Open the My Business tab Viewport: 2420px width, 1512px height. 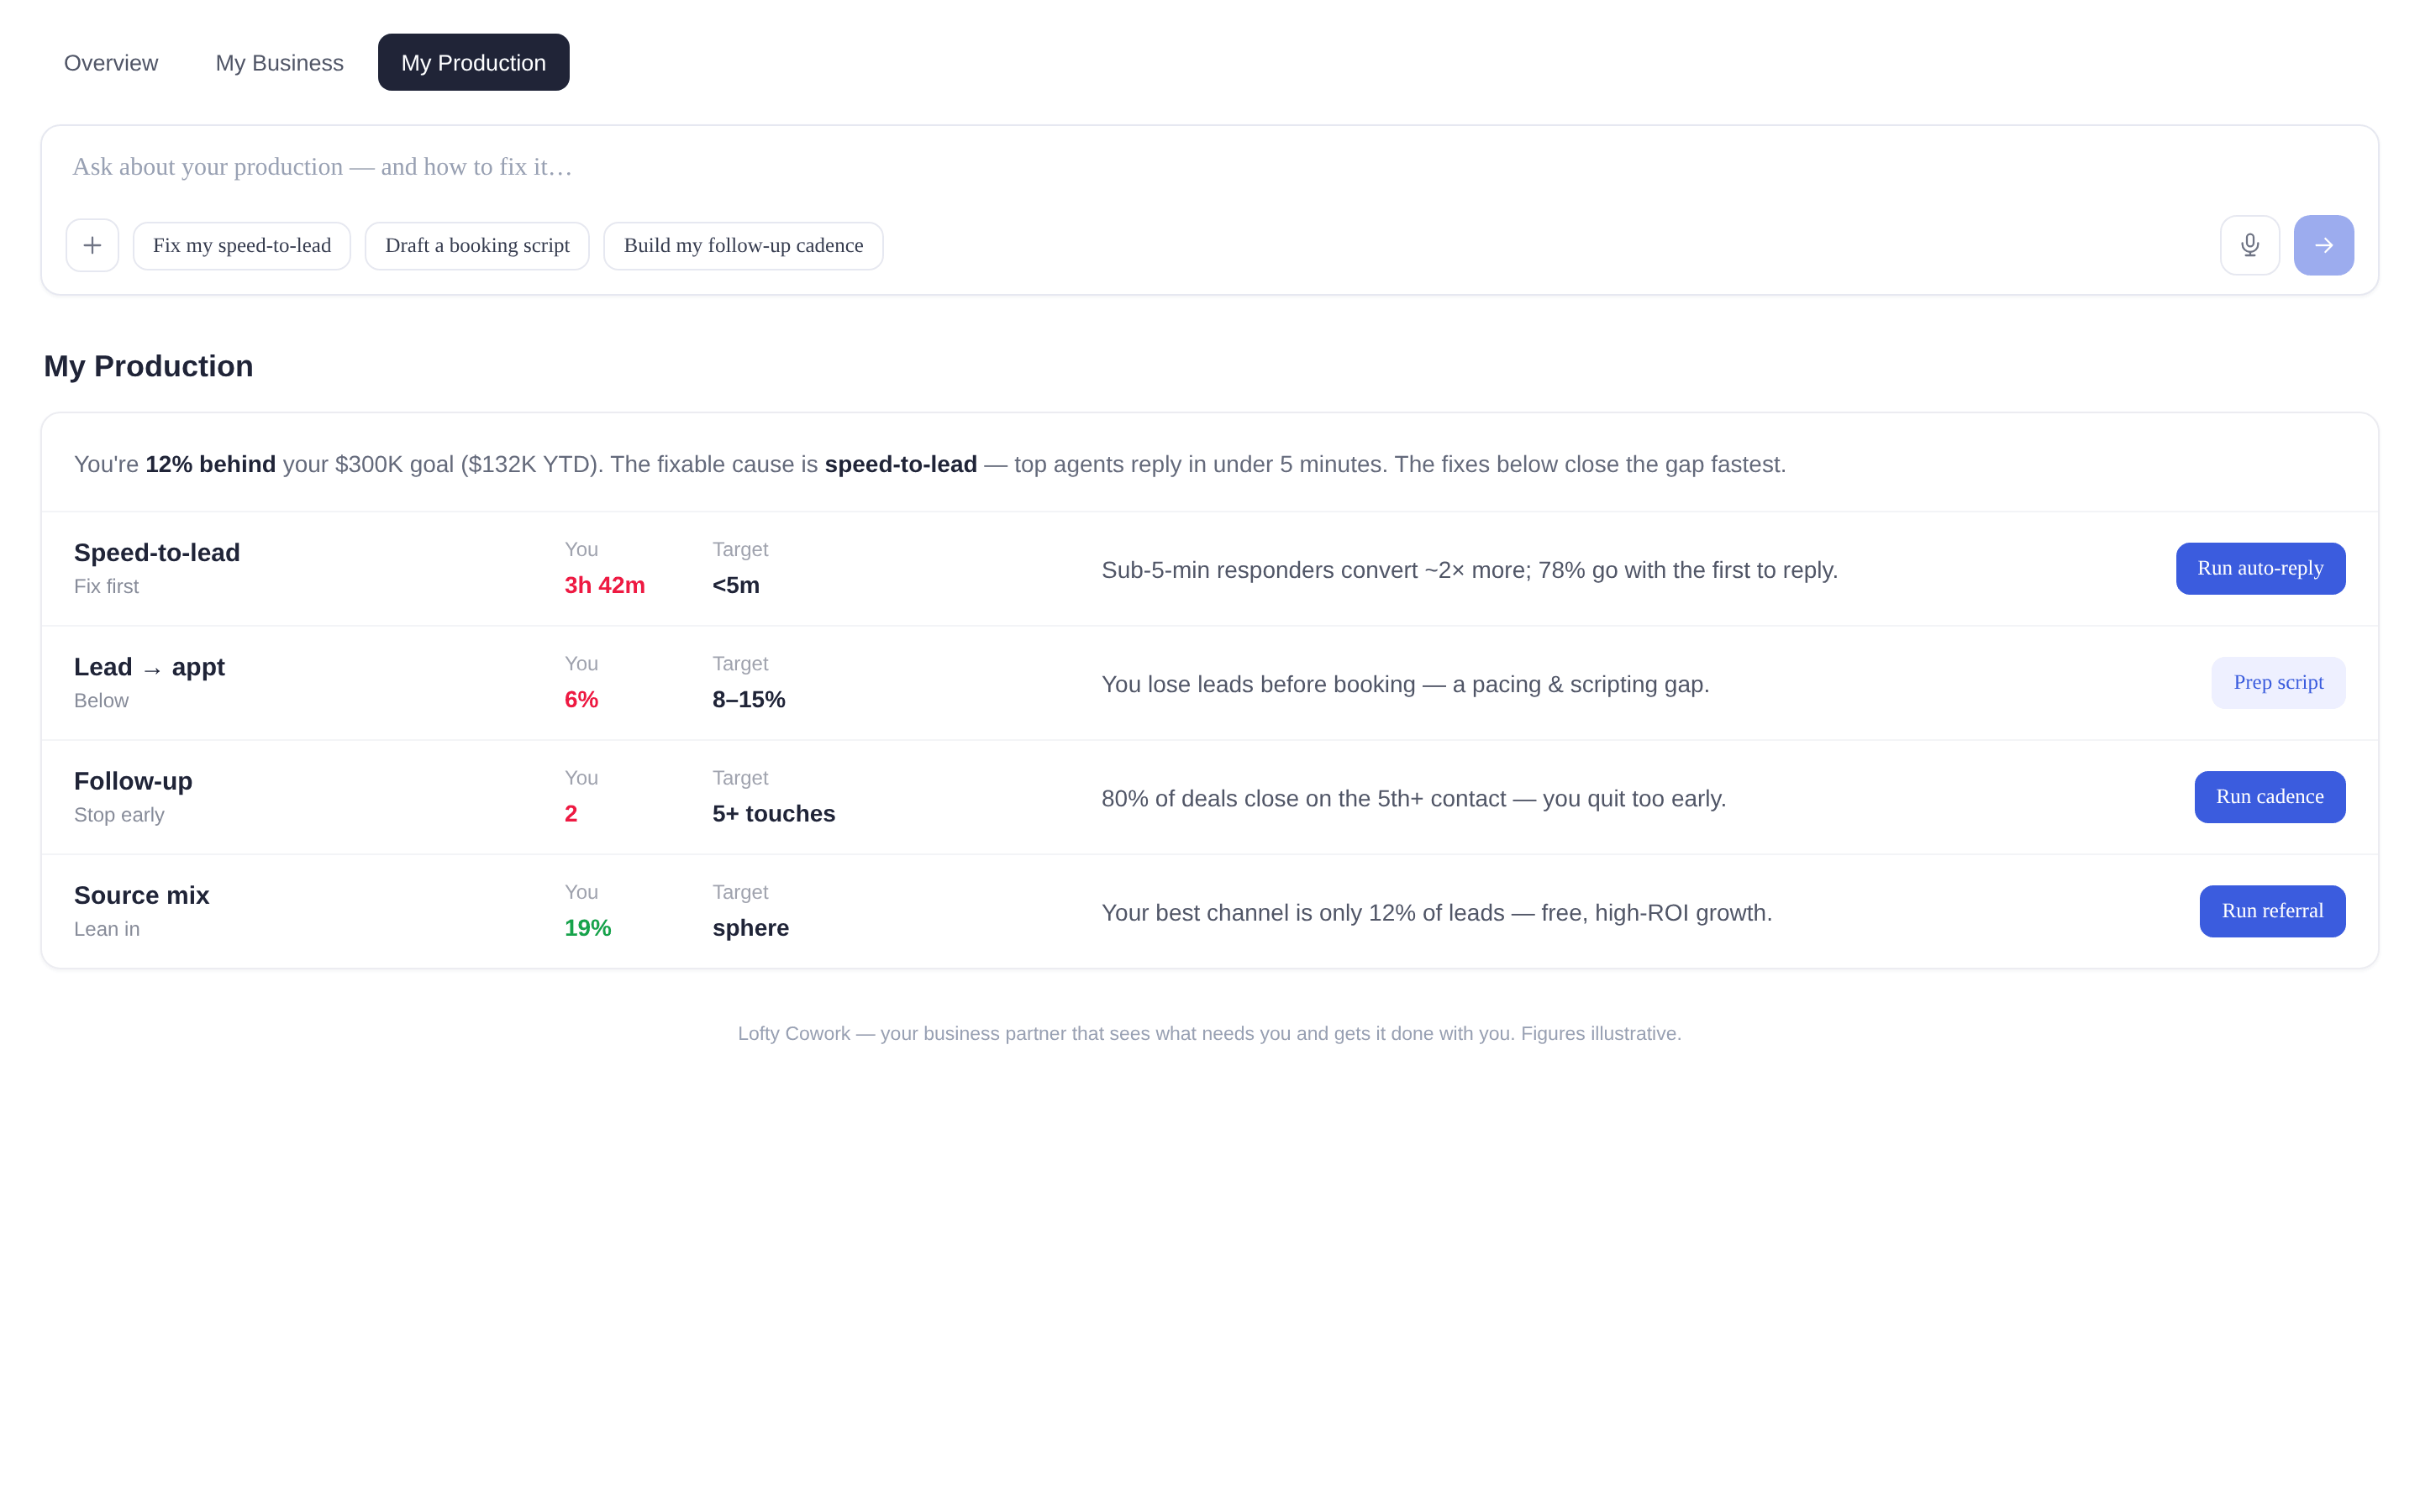click(x=280, y=63)
